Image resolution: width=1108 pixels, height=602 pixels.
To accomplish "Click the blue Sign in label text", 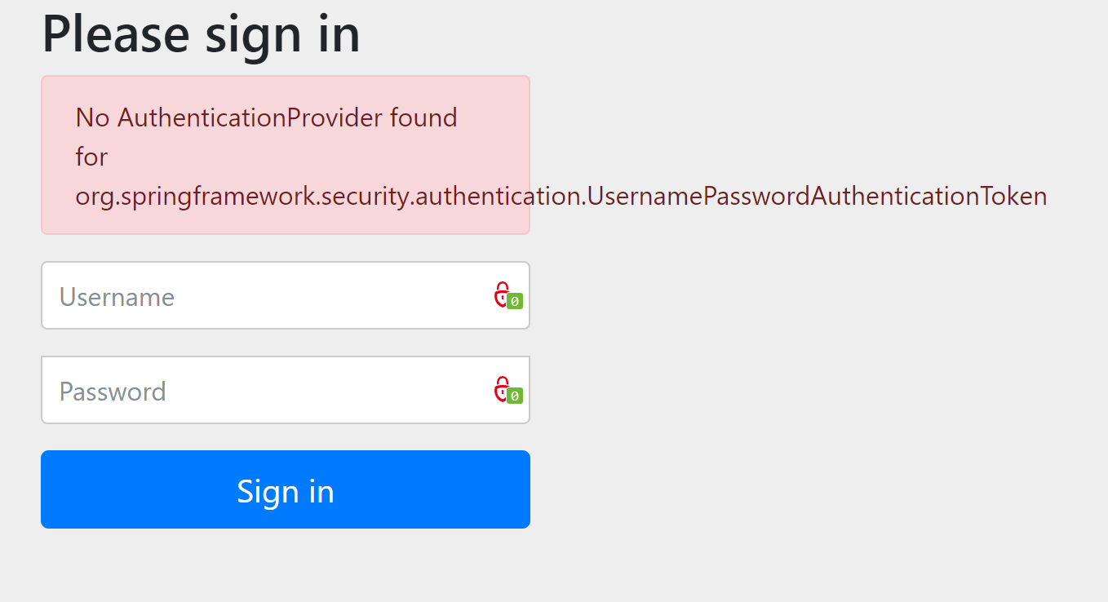I will click(285, 490).
